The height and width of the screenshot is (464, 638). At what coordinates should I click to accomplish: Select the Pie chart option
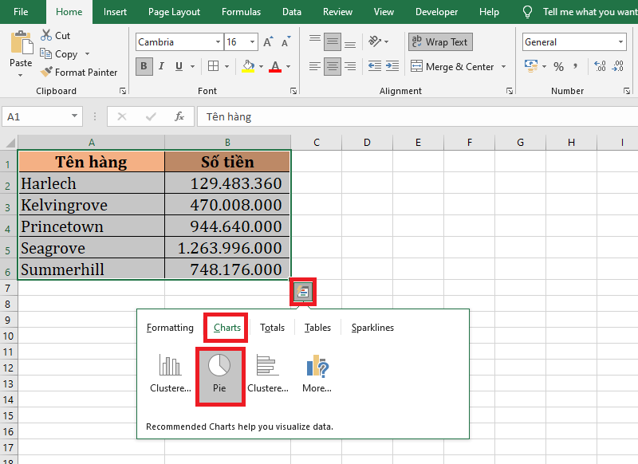tap(219, 372)
